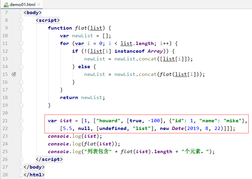252x179 pixels.
Task: Click the recursive call gutter icon on line 15
Action: [14, 74]
